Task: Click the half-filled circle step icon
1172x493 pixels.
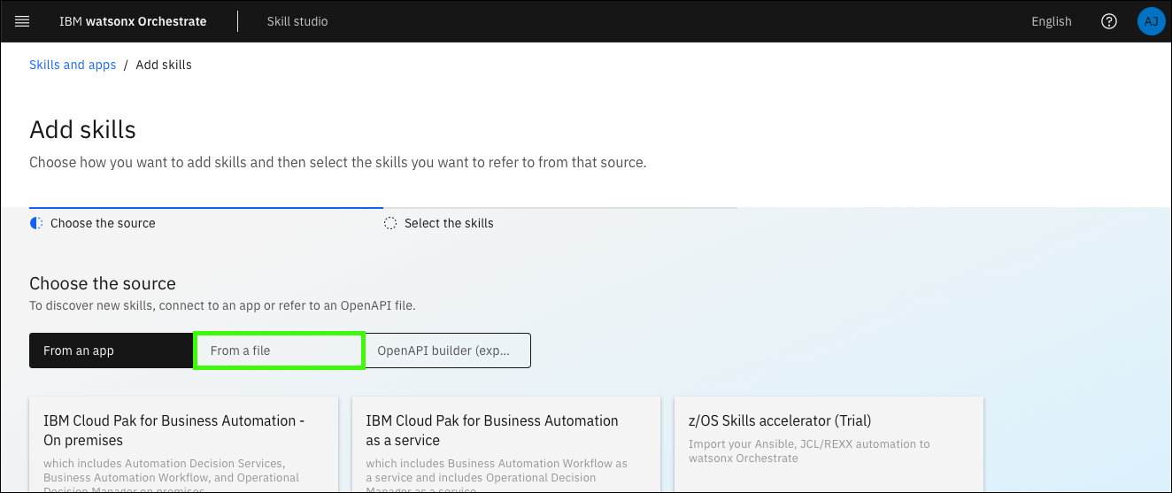Action: tap(36, 223)
